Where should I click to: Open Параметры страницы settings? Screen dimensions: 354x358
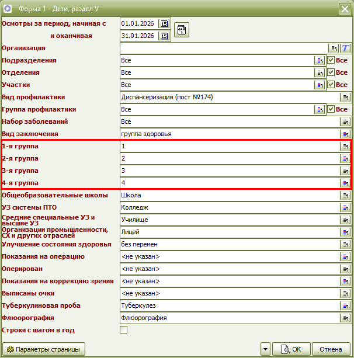(x=44, y=349)
